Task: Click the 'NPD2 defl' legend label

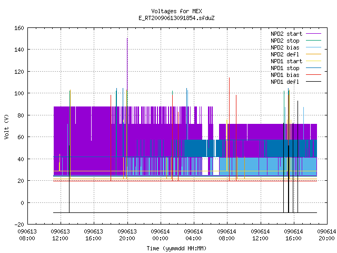Action: tap(285, 54)
